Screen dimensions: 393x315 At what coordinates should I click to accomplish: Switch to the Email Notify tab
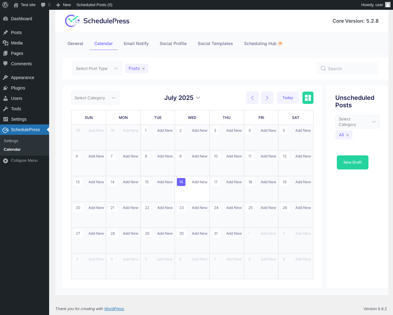136,44
